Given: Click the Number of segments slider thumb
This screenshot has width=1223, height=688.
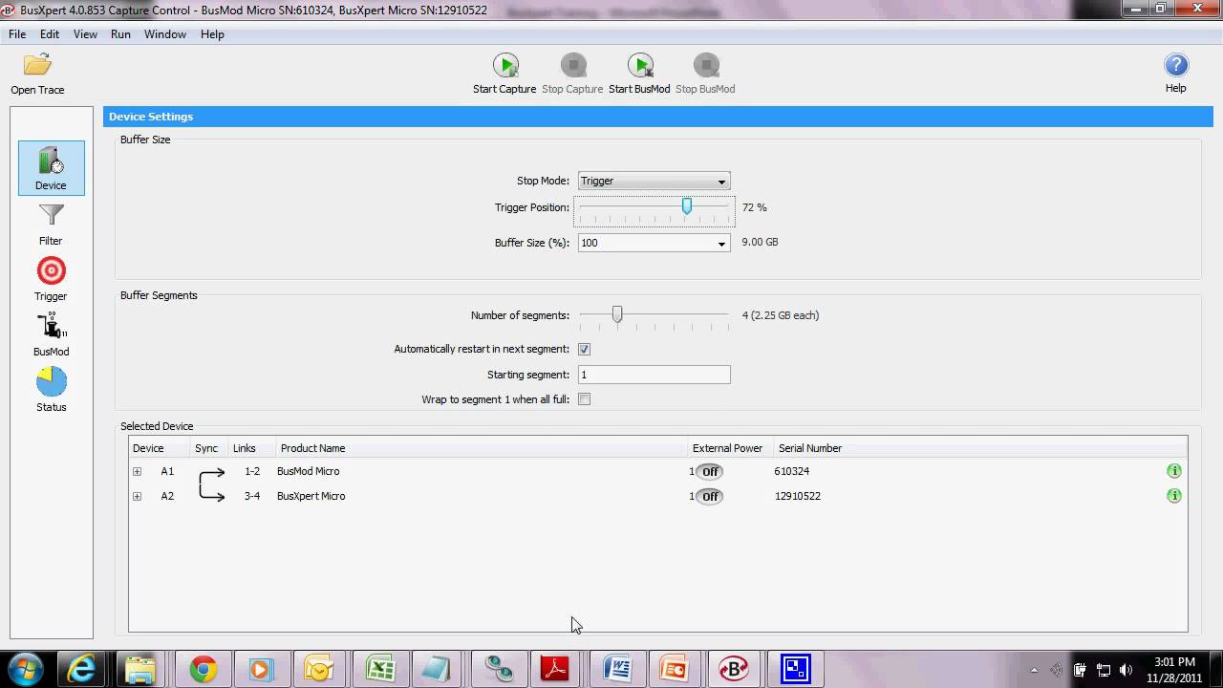Looking at the screenshot, I should (617, 314).
